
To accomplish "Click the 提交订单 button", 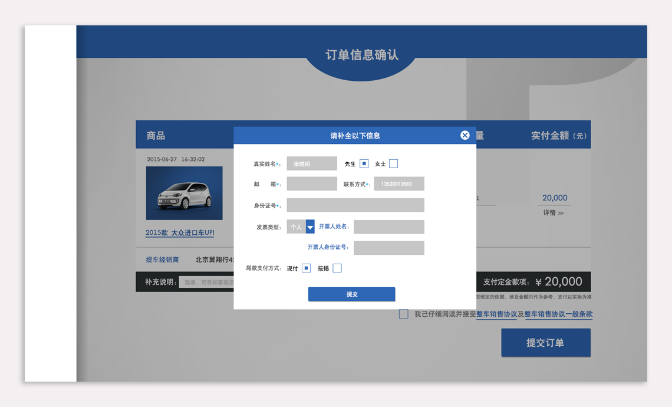I will tap(545, 343).
